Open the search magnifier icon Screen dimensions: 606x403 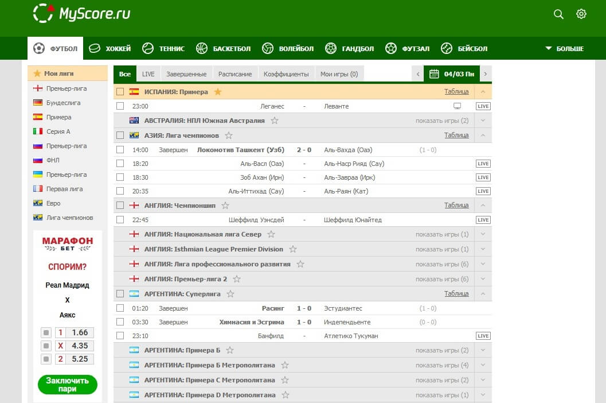(x=558, y=14)
